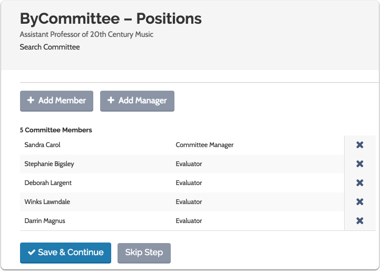This screenshot has width=380, height=271.
Task: Remove Darrin Magnus from the committee members
Action: coord(359,221)
